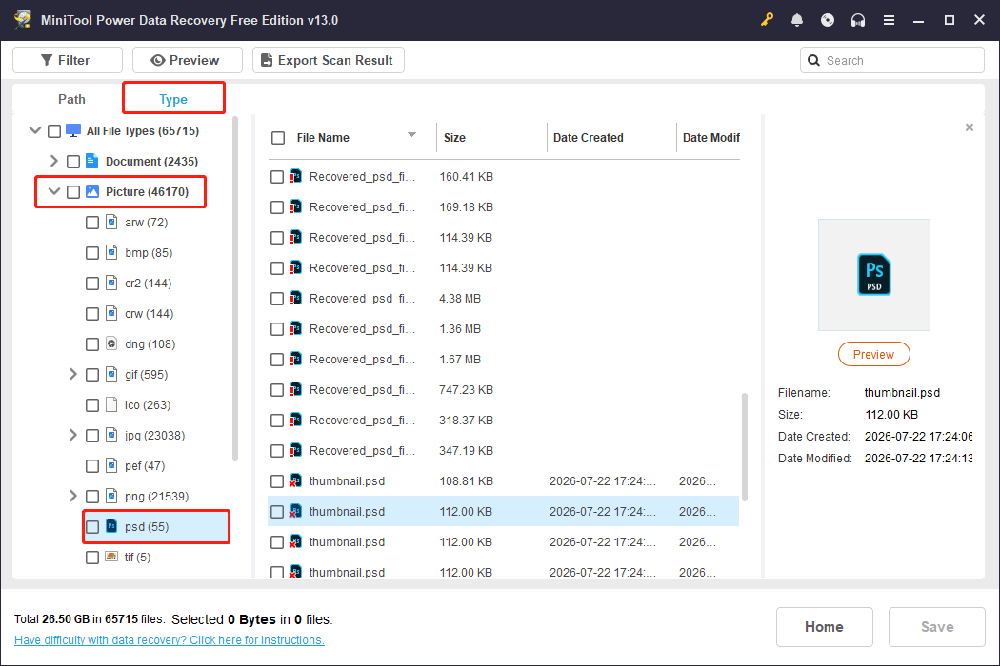Click the file list vertical scrollbar
Viewport: 1000px width, 666px height.
point(744,446)
